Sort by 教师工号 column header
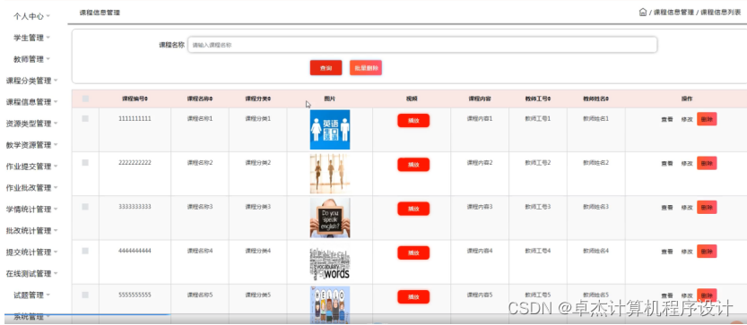This screenshot has width=747, height=325. tap(538, 99)
